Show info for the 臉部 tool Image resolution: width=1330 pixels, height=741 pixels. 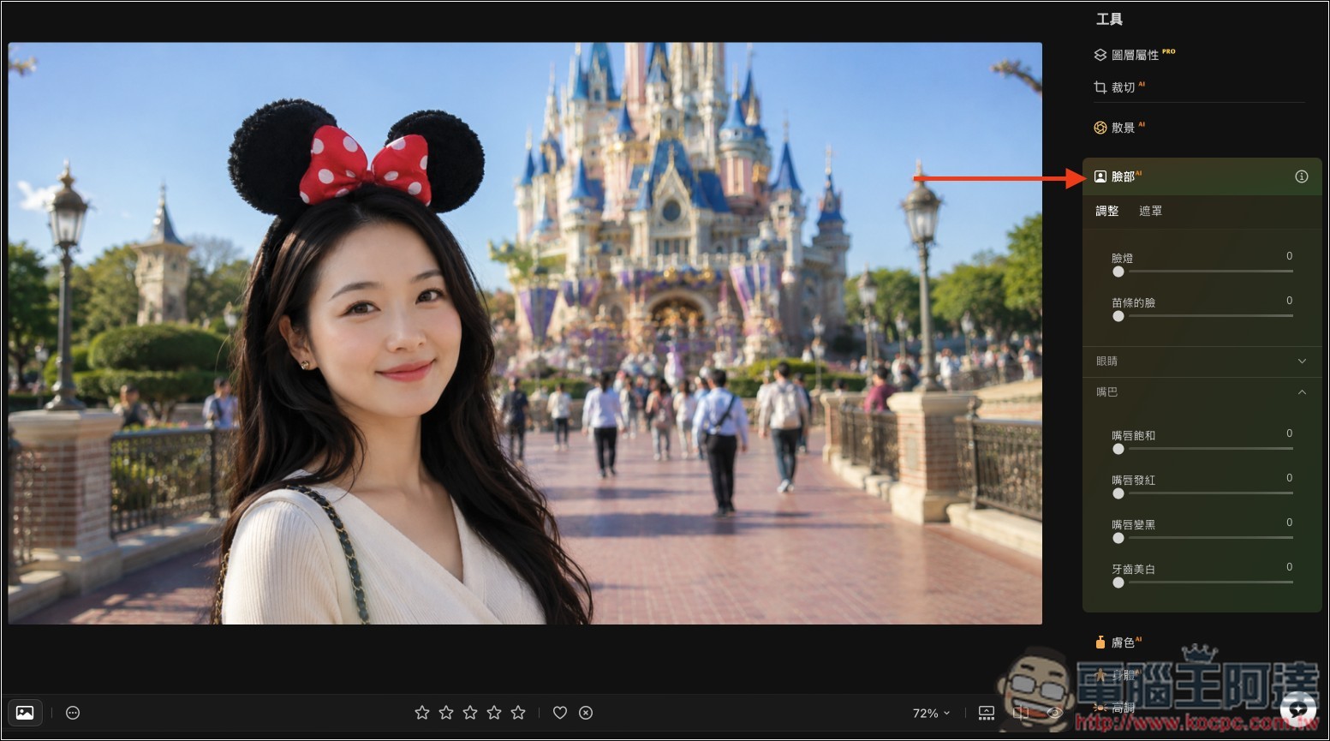coord(1302,176)
